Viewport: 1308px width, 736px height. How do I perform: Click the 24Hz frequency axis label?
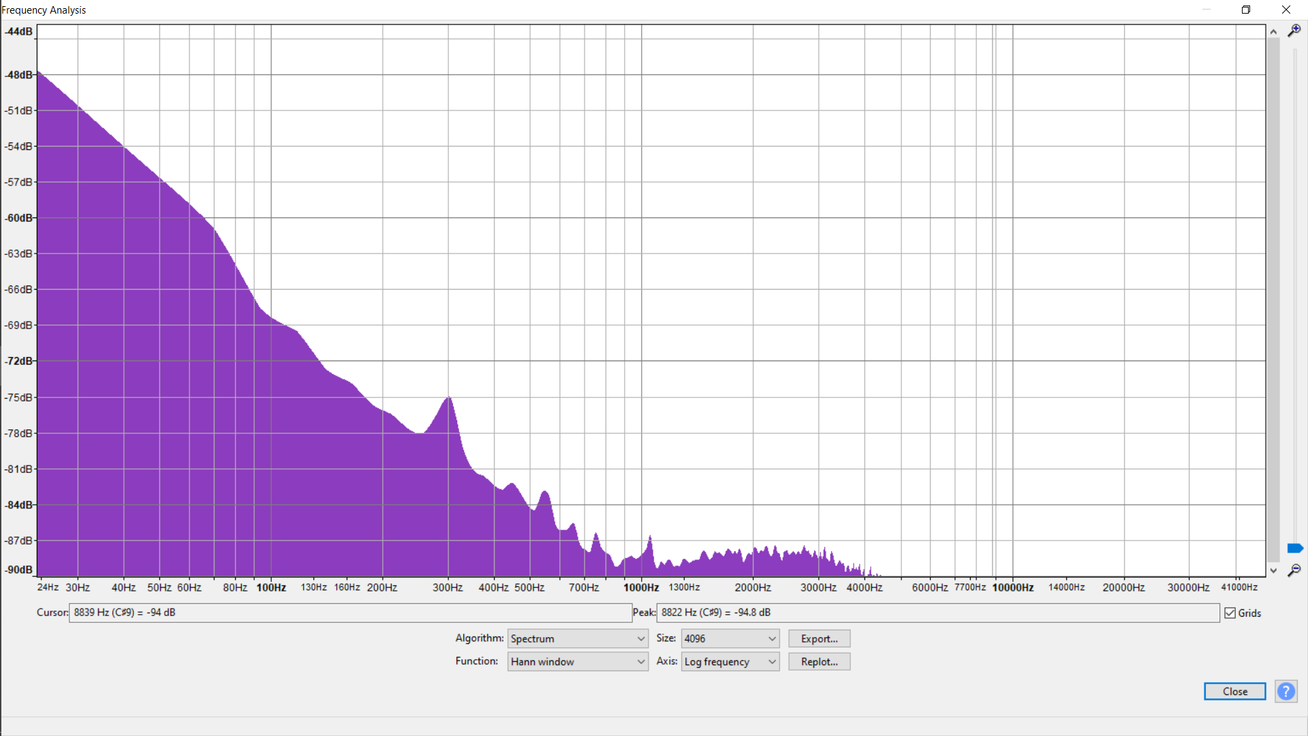(48, 587)
